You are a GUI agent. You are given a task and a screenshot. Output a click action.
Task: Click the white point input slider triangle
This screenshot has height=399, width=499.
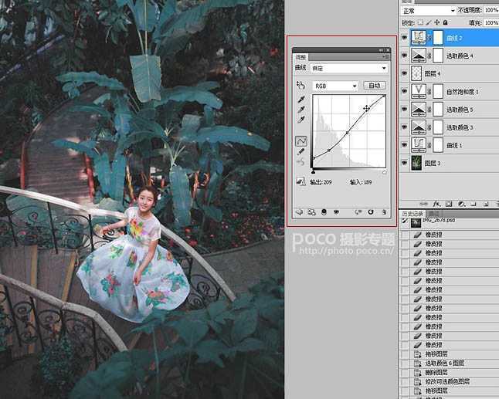(385, 172)
